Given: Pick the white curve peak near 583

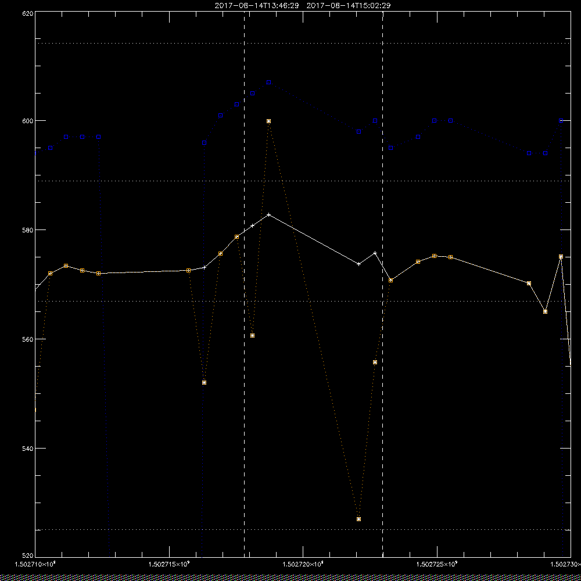Looking at the screenshot, I should coord(268,215).
